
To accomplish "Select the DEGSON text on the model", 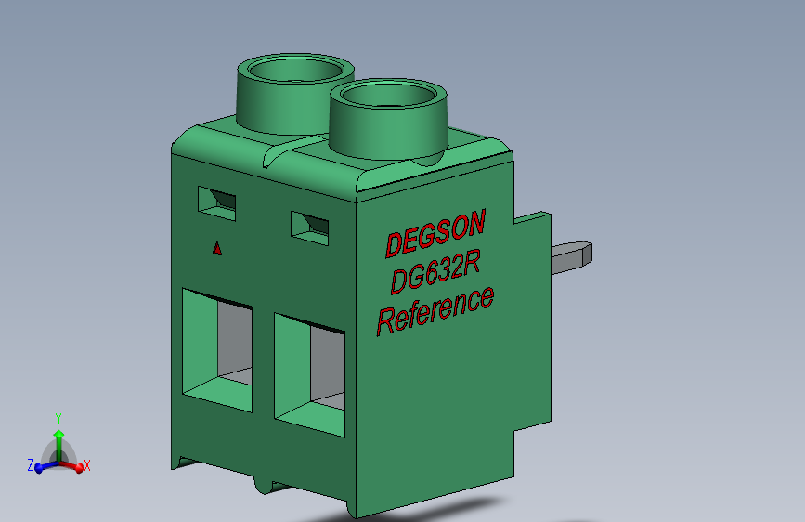I will coord(435,233).
